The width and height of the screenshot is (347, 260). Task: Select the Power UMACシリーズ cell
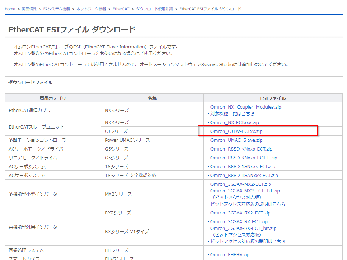pyautogui.click(x=152, y=140)
